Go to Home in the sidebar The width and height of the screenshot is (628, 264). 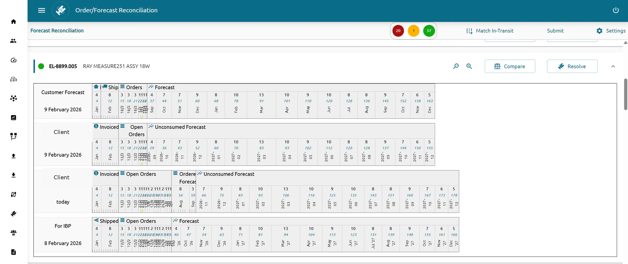click(x=13, y=22)
